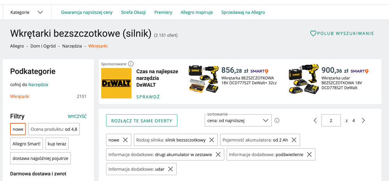Click POLUB WYSZUKIWANIE text
The height and width of the screenshot is (181, 389).
coord(345,34)
